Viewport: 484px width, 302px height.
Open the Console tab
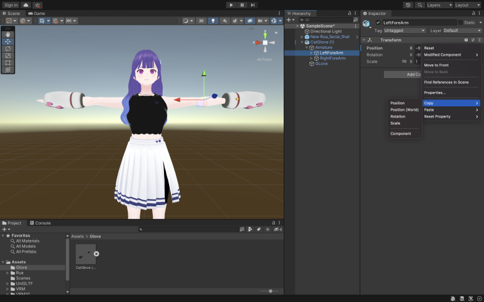point(40,223)
